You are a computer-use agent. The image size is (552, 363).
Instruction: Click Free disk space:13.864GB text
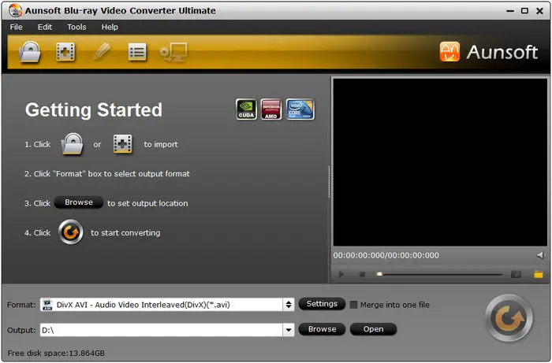click(x=56, y=354)
